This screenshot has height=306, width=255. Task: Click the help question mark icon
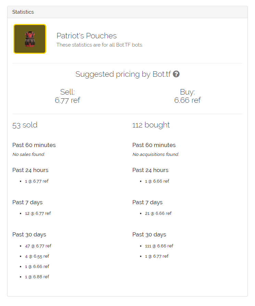(176, 74)
